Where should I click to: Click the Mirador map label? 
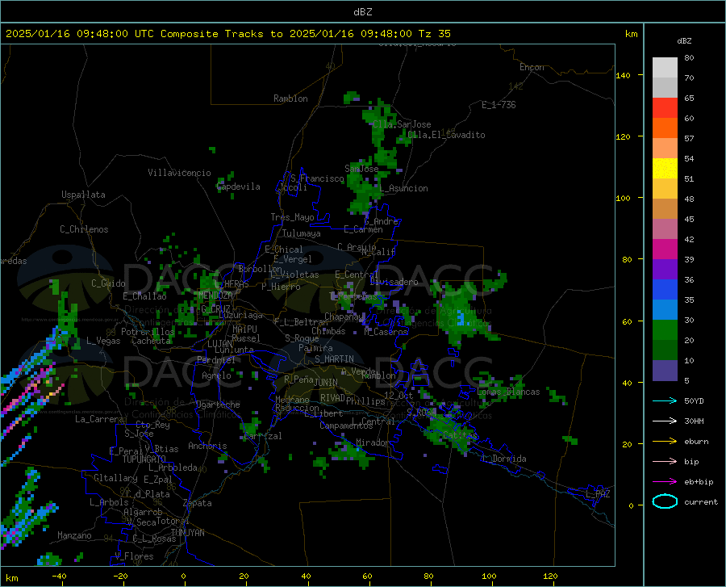tap(373, 443)
